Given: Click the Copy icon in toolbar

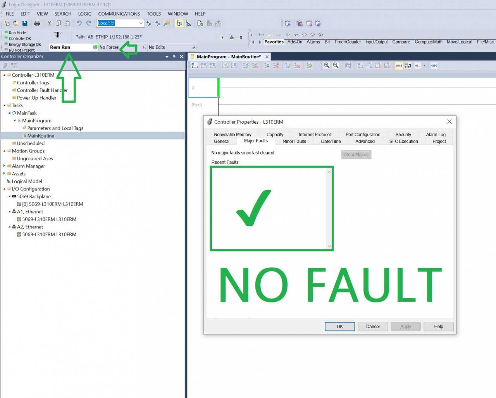Looking at the screenshot, I should click(58, 23).
